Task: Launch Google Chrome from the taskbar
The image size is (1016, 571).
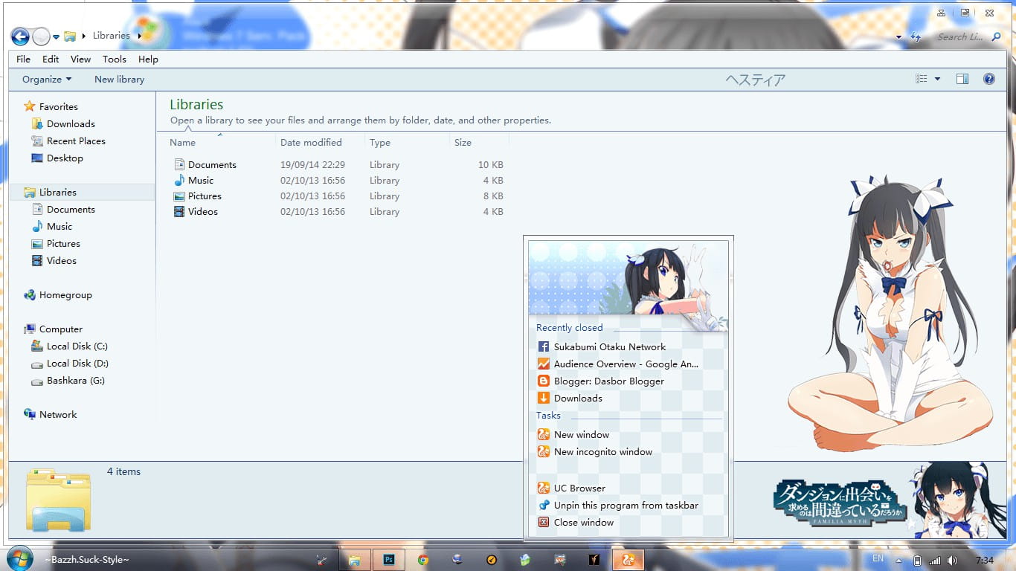Action: (422, 560)
